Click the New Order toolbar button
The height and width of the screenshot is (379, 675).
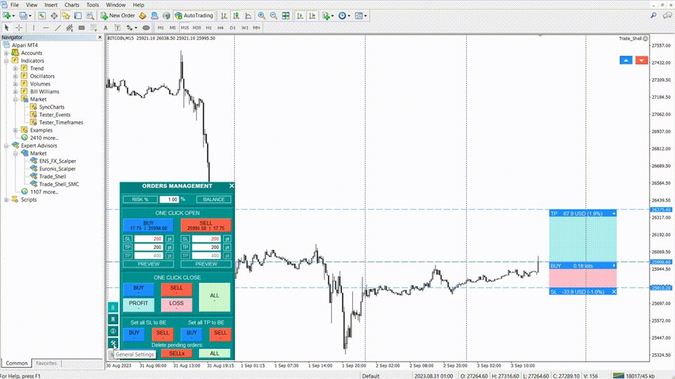(118, 15)
